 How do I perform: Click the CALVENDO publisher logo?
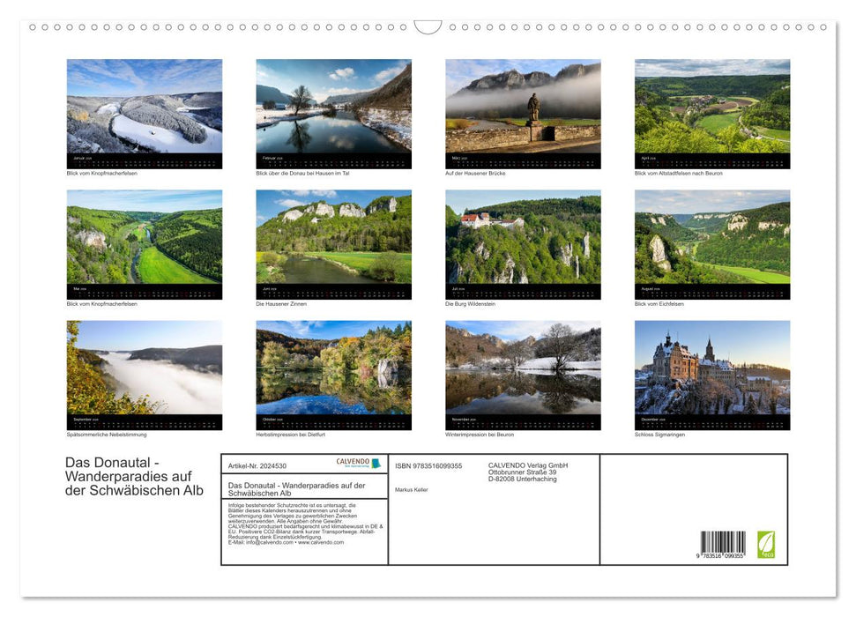(361, 462)
